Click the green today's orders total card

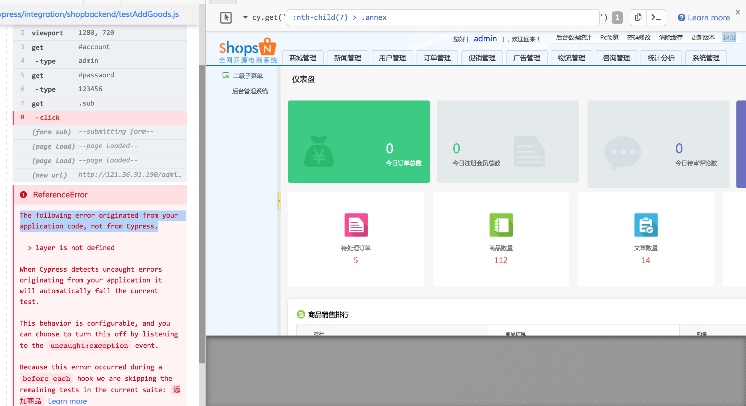[359, 142]
